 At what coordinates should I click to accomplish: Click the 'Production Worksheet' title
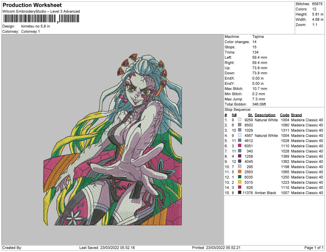(32, 5)
